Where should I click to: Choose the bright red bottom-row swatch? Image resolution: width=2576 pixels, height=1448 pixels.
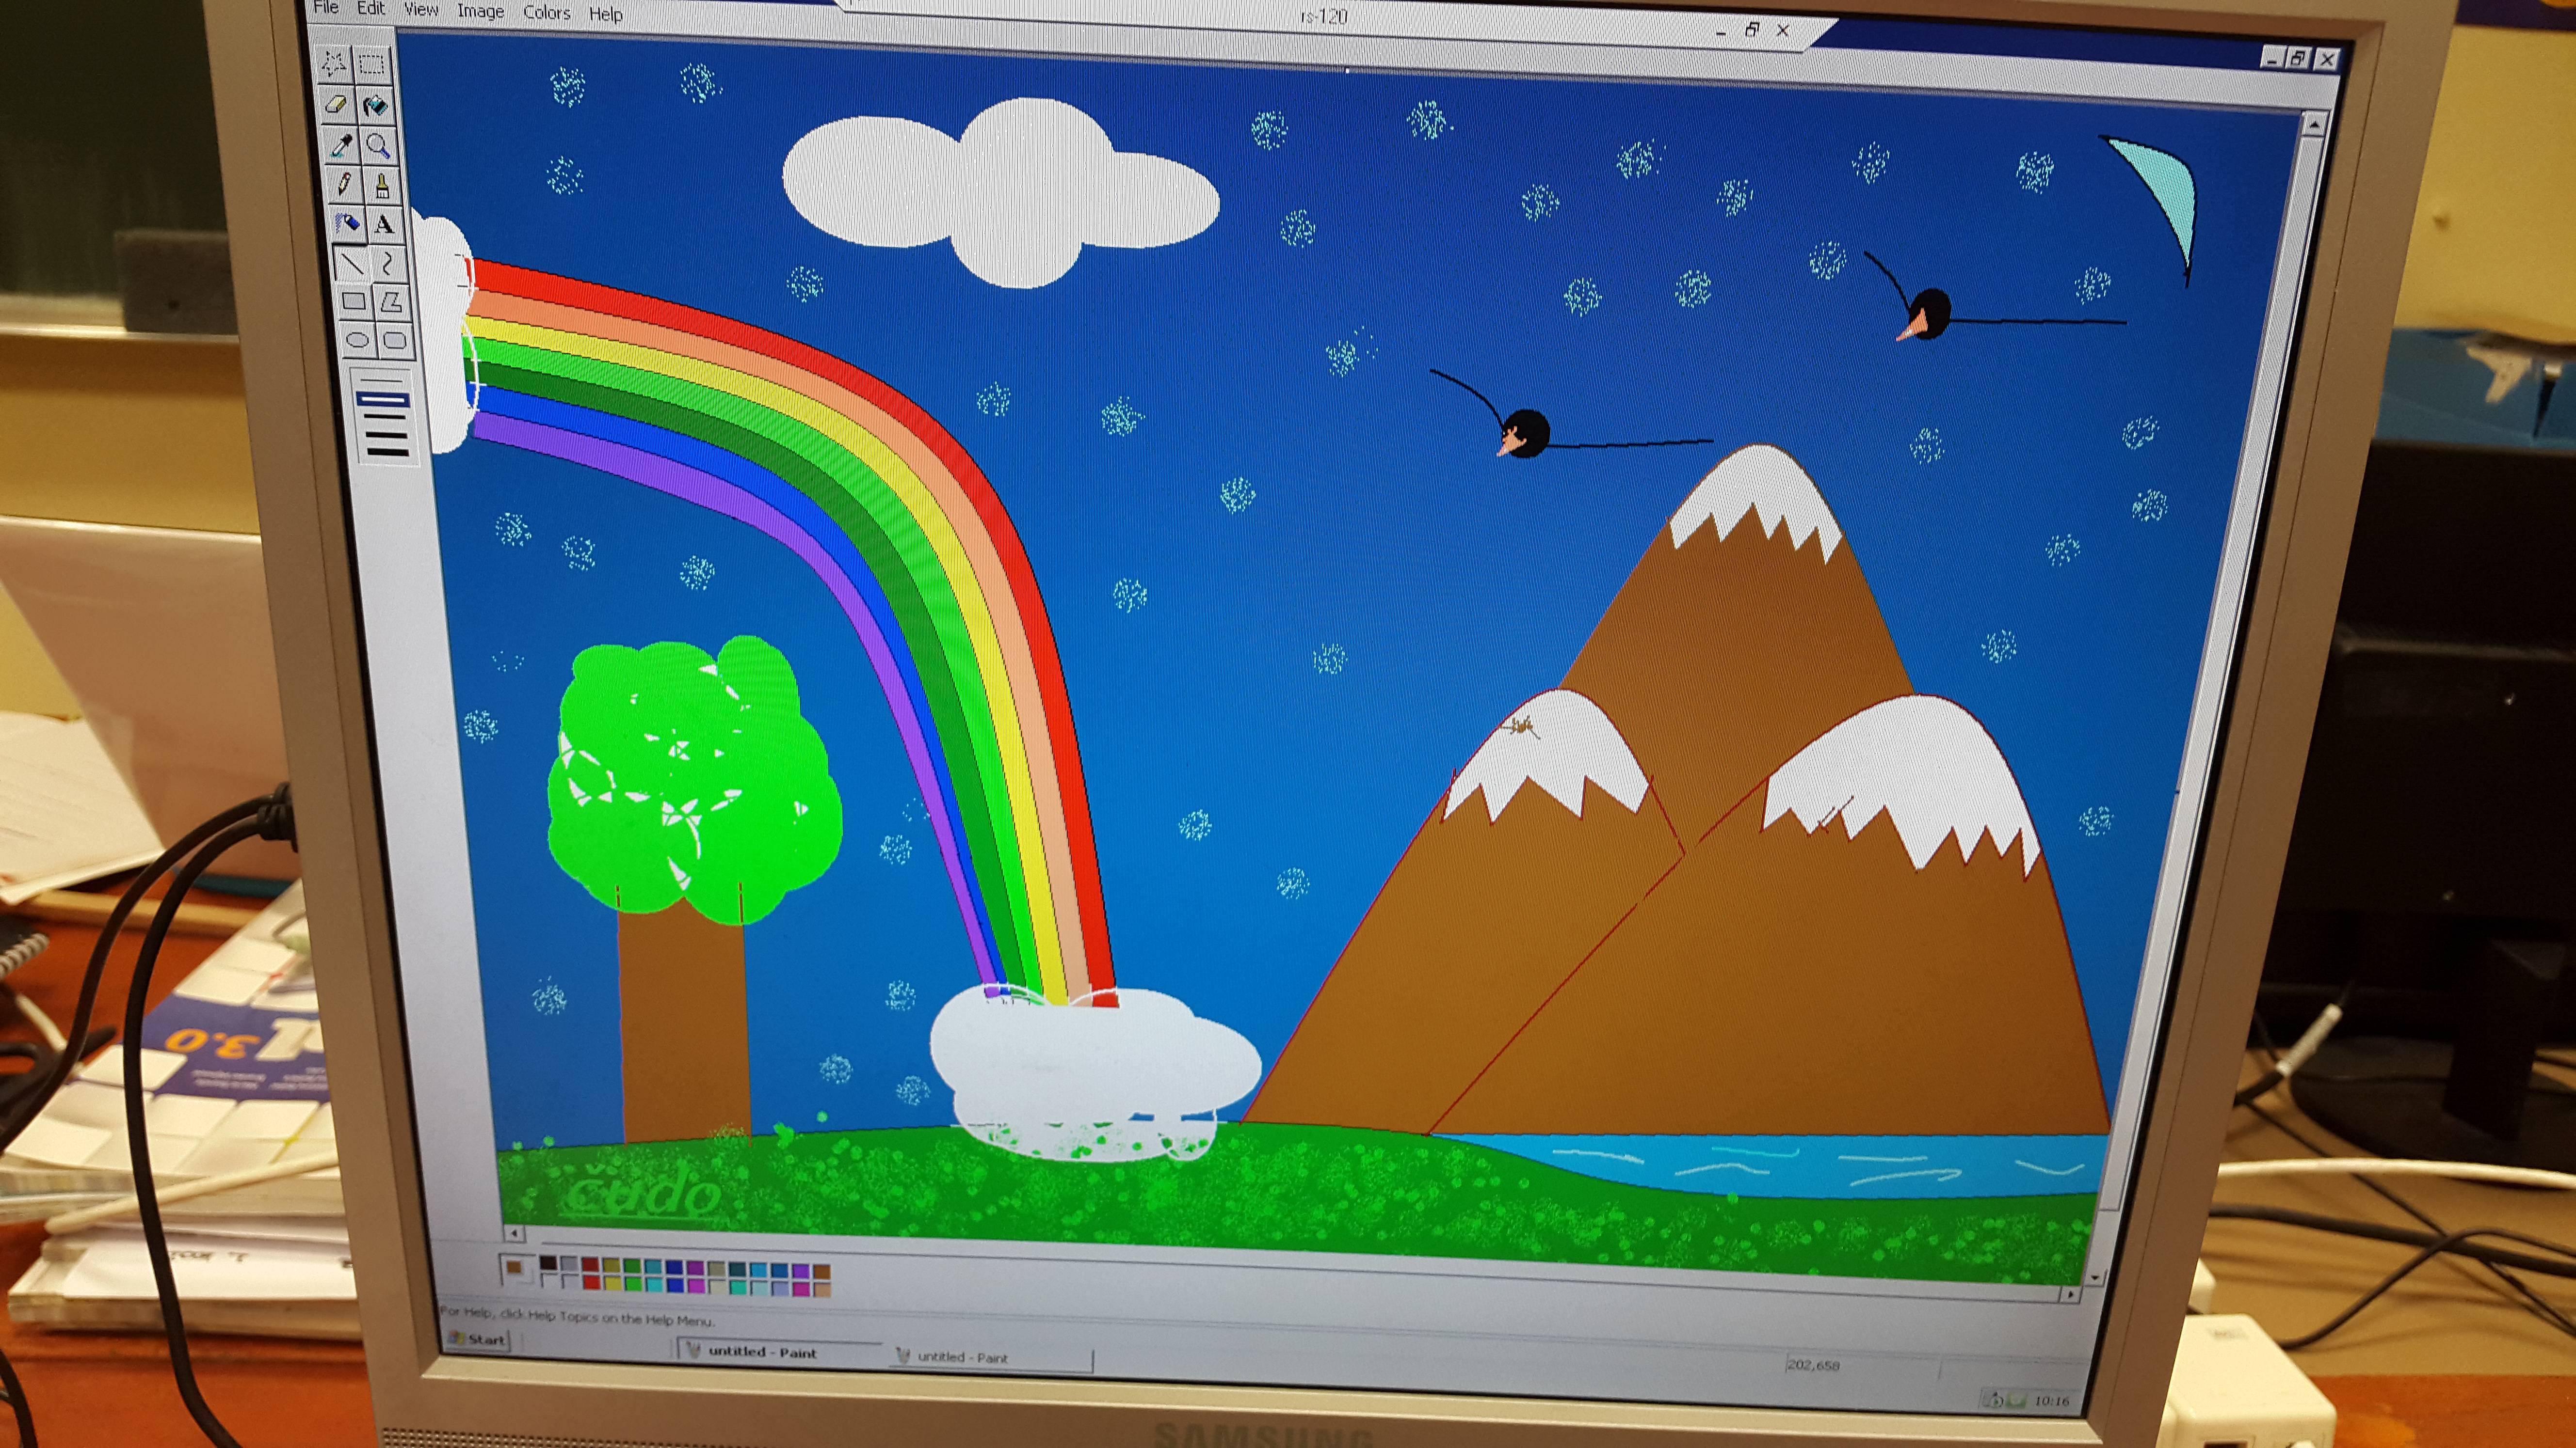(592, 1283)
